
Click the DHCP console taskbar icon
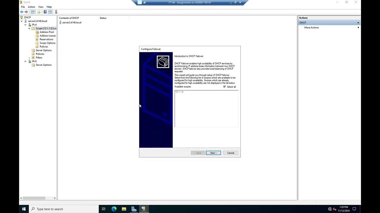144,209
